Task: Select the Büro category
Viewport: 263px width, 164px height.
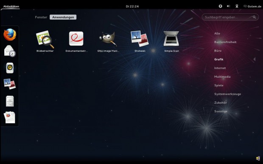Action: click(x=218, y=51)
